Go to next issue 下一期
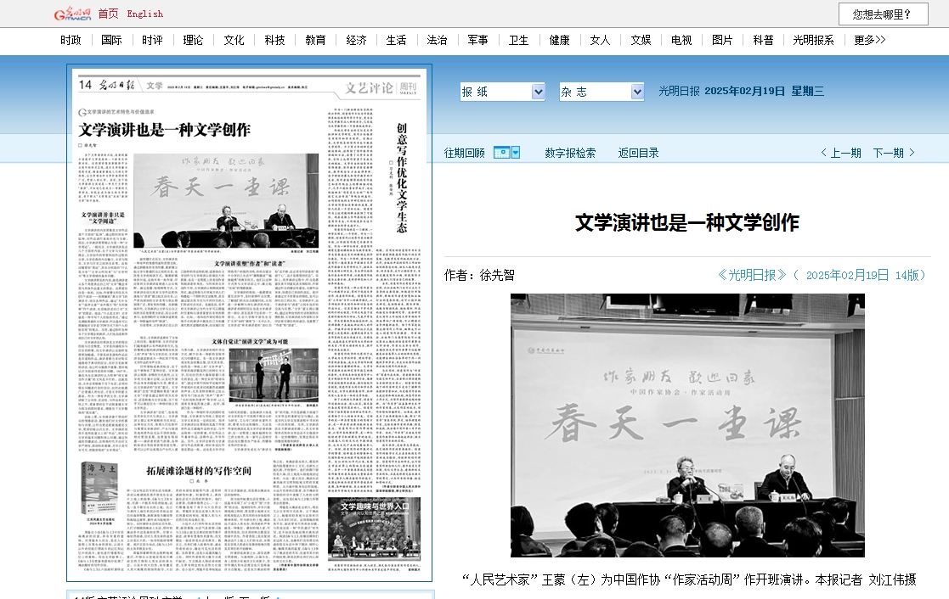Image resolution: width=949 pixels, height=599 pixels. click(x=893, y=153)
